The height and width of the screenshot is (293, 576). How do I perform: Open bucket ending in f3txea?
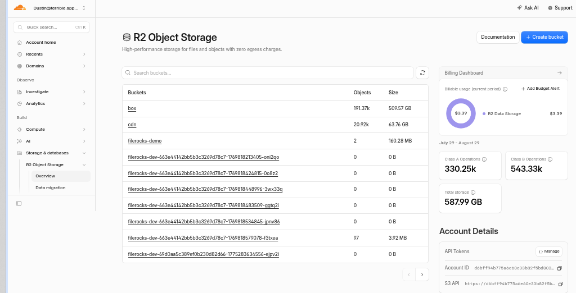click(x=202, y=237)
